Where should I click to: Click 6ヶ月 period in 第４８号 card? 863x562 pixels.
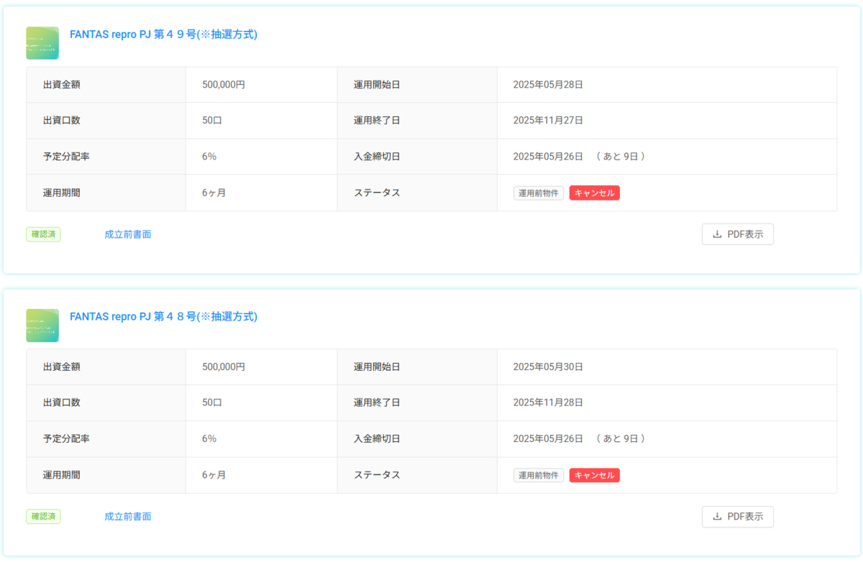coord(214,475)
